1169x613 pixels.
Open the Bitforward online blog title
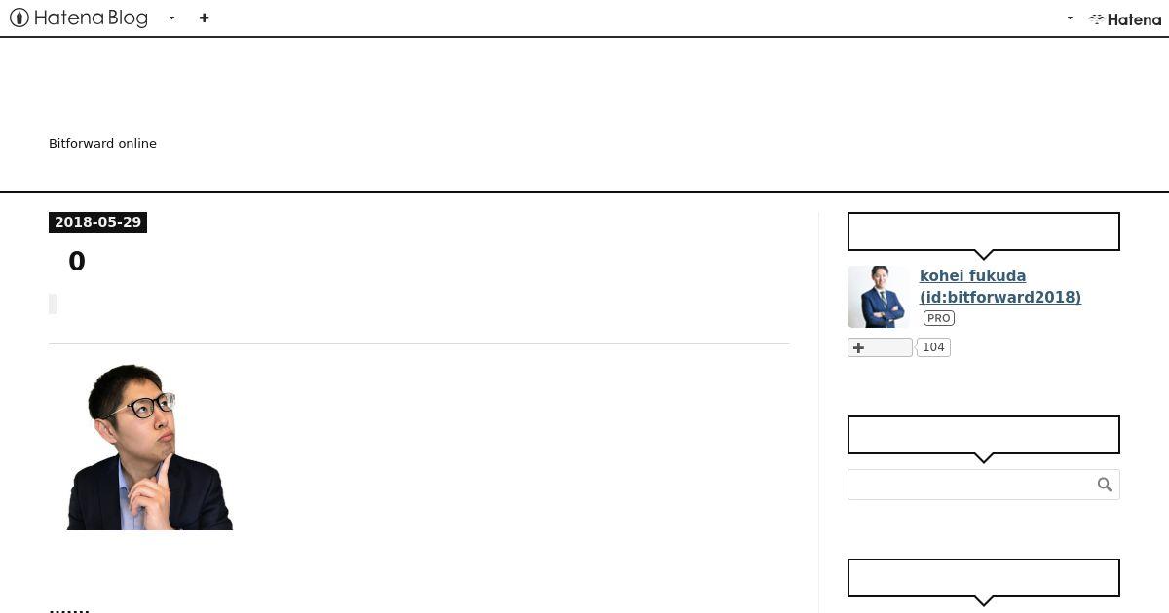tap(102, 143)
